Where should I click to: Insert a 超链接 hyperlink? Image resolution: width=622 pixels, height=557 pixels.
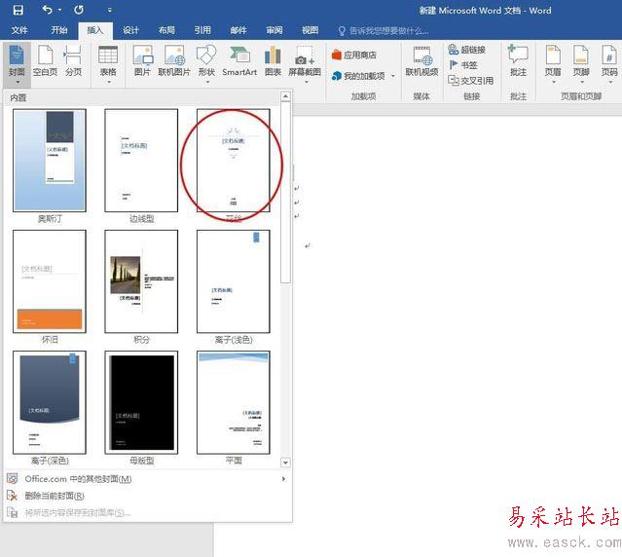[467, 50]
